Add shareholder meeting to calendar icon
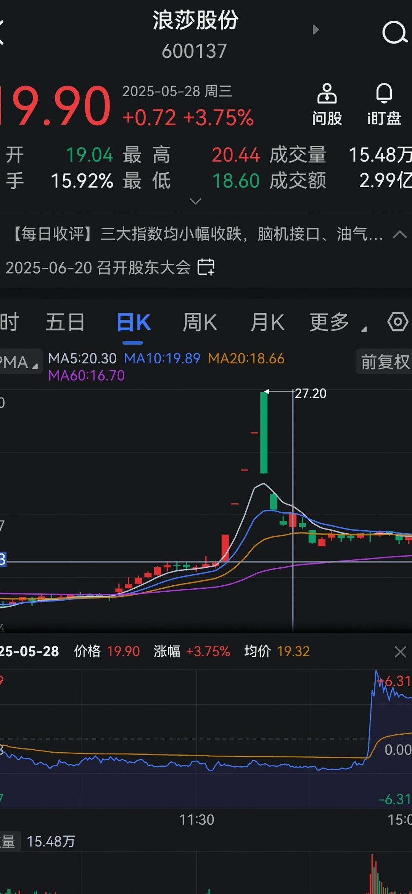The image size is (412, 894). [x=206, y=267]
